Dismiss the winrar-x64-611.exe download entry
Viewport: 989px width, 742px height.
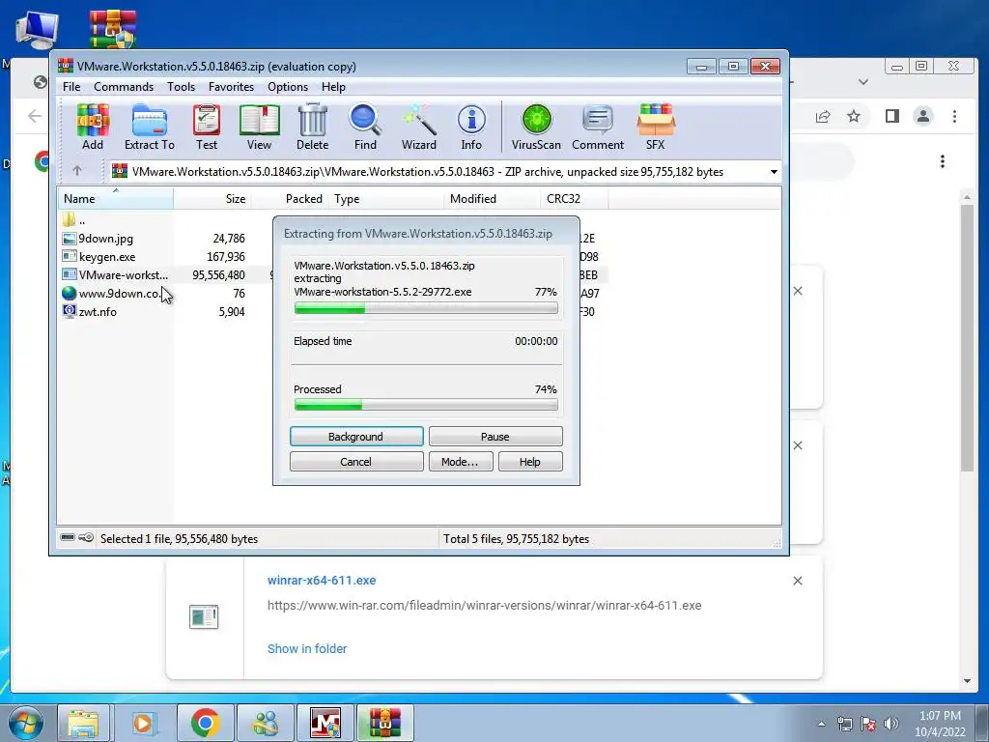coord(797,581)
